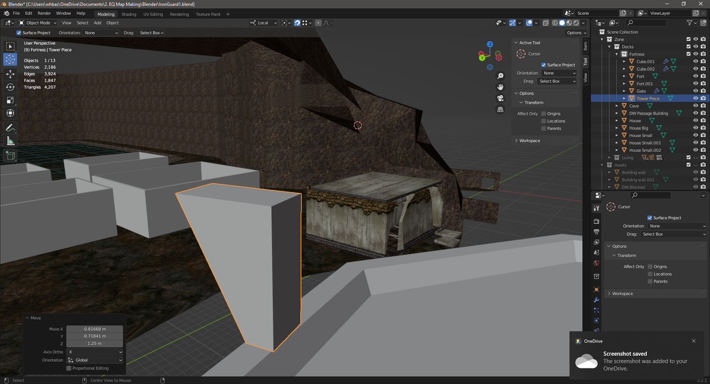Switch viewport to rendered shading

click(576, 23)
